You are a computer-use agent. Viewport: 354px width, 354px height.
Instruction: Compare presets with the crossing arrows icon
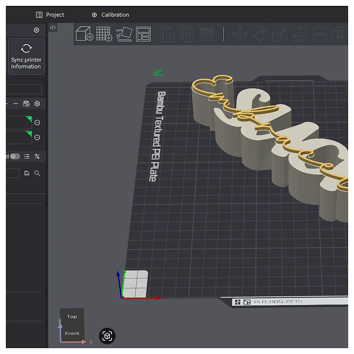(x=37, y=156)
